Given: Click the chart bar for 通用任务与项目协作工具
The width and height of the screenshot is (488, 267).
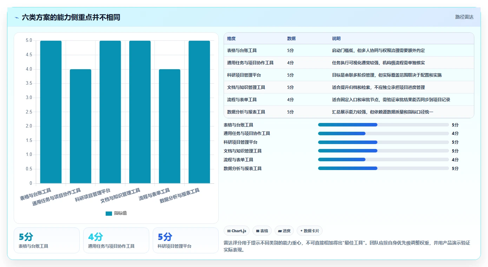Looking at the screenshot, I should [80, 126].
